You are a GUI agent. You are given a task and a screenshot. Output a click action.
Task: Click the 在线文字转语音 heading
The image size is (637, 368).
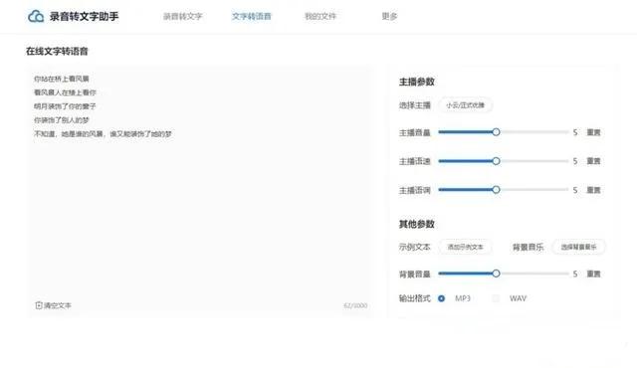click(x=57, y=51)
